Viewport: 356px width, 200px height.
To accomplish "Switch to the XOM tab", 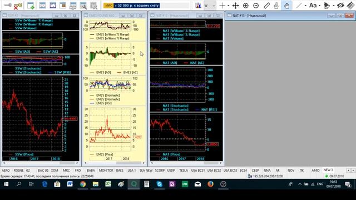I will (55, 171).
